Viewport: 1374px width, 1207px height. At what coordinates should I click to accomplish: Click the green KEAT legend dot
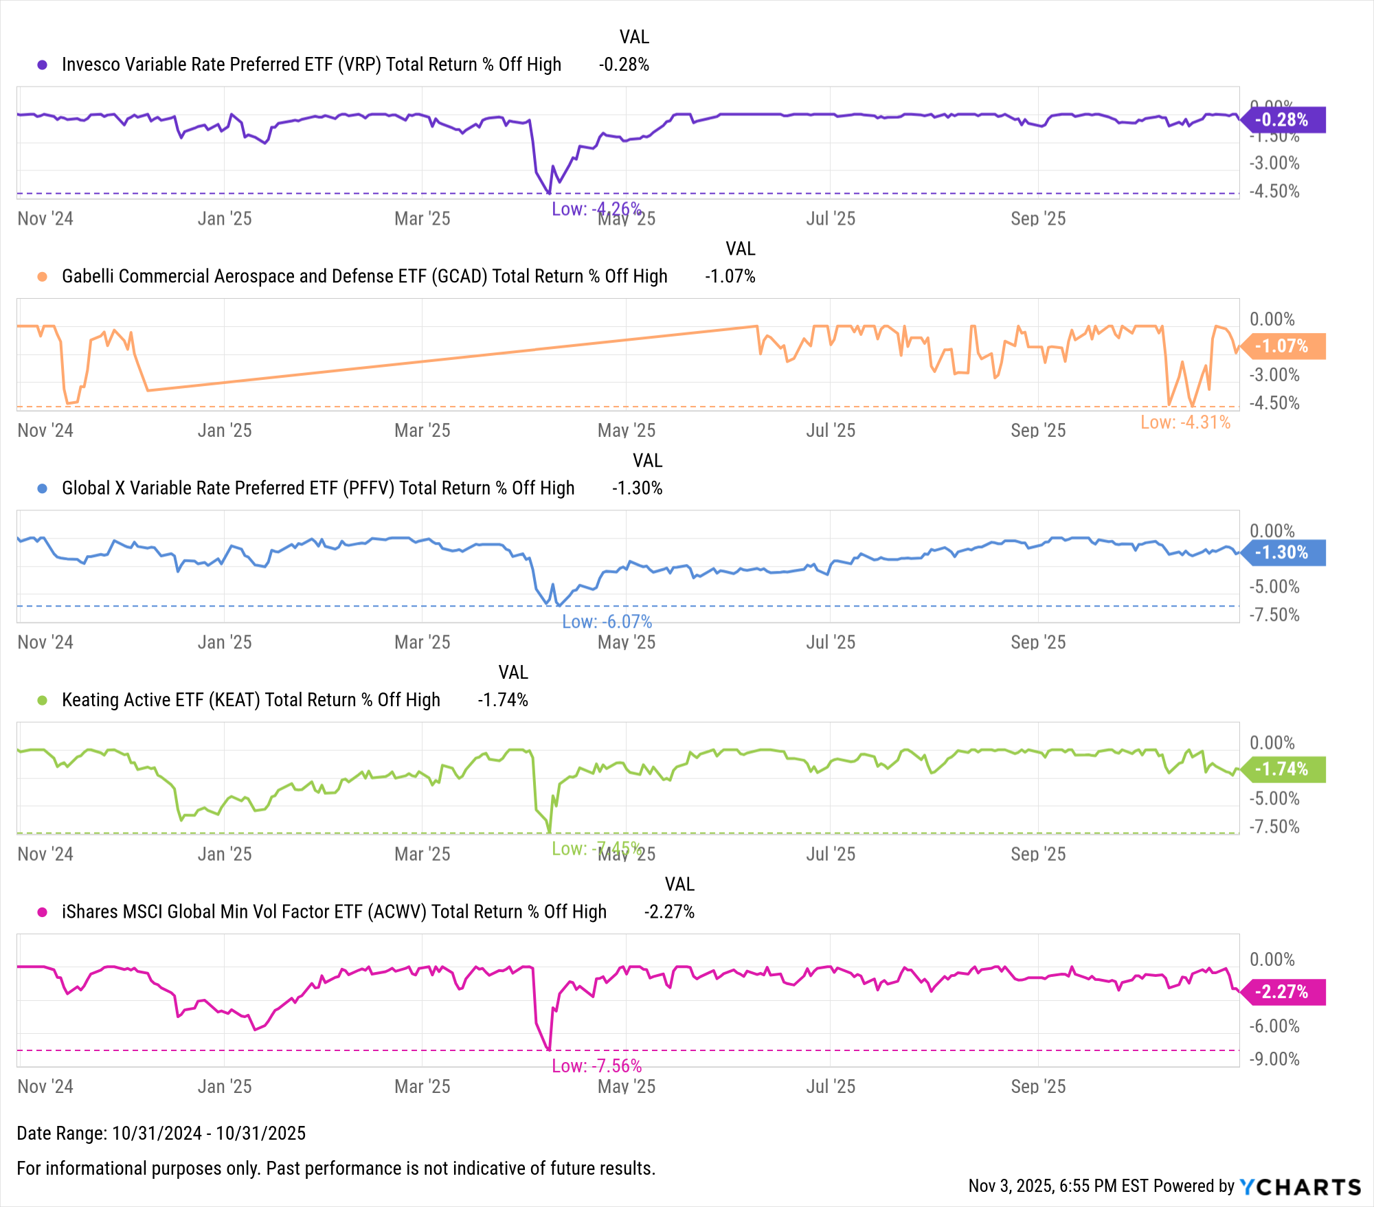[x=43, y=700]
